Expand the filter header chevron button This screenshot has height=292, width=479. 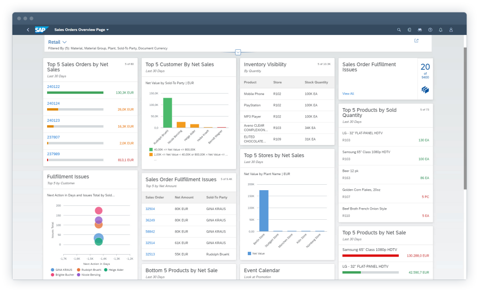click(238, 52)
